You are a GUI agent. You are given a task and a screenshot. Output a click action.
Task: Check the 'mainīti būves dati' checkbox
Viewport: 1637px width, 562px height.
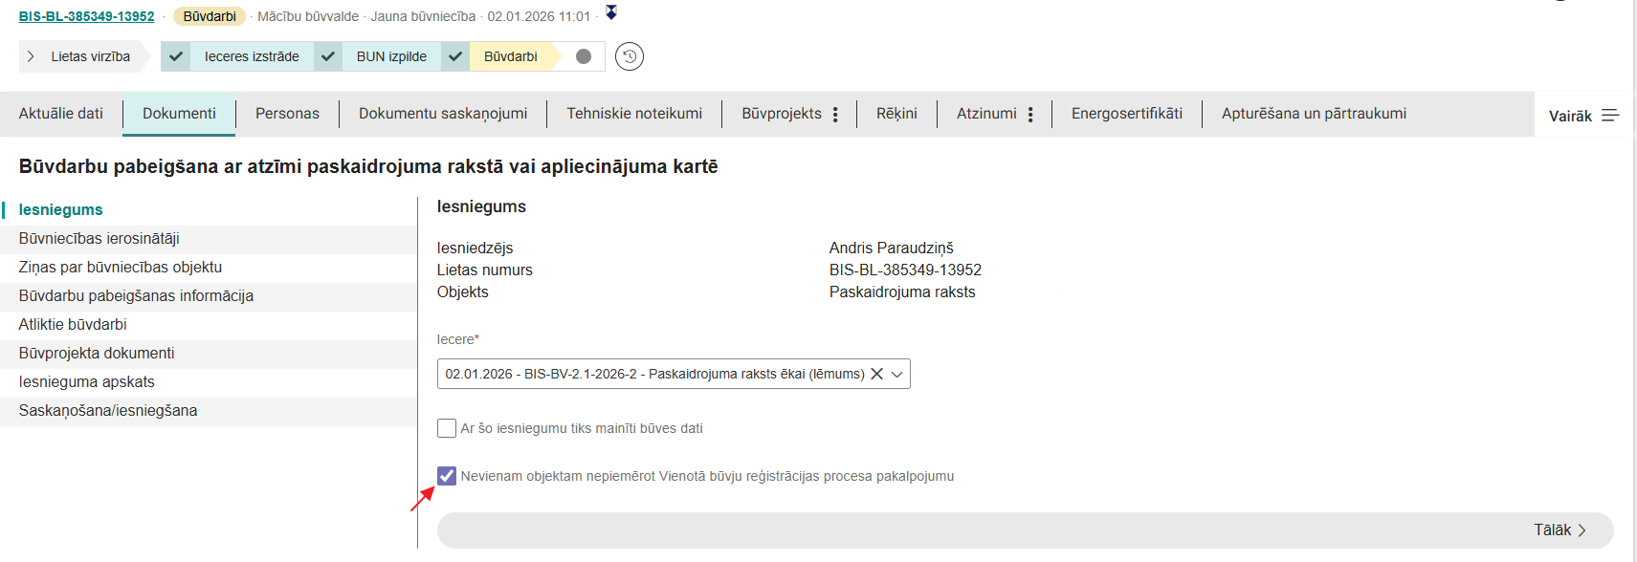(447, 428)
